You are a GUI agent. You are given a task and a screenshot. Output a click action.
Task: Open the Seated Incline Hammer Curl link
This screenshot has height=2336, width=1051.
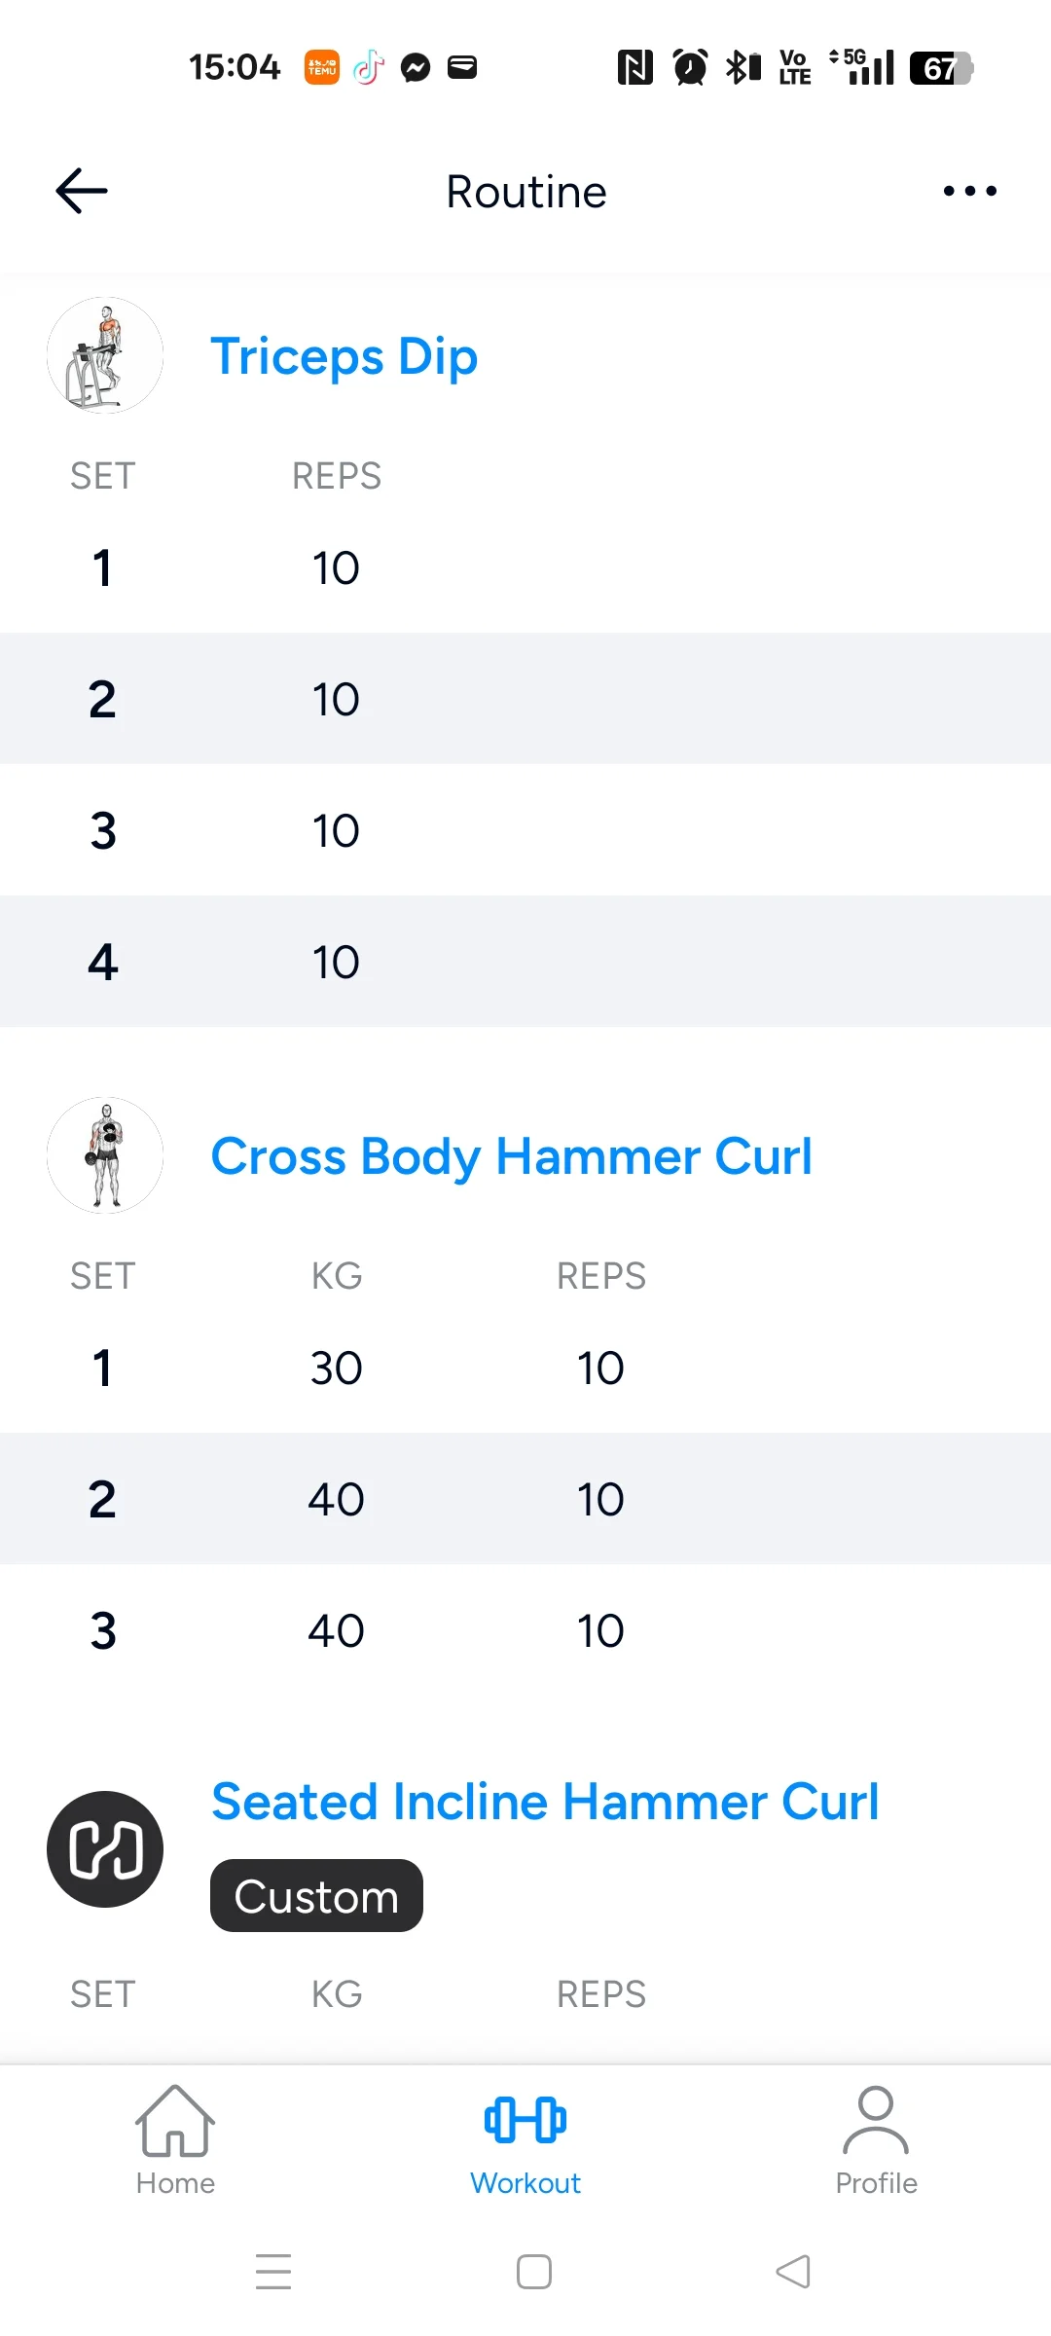[x=545, y=1802]
